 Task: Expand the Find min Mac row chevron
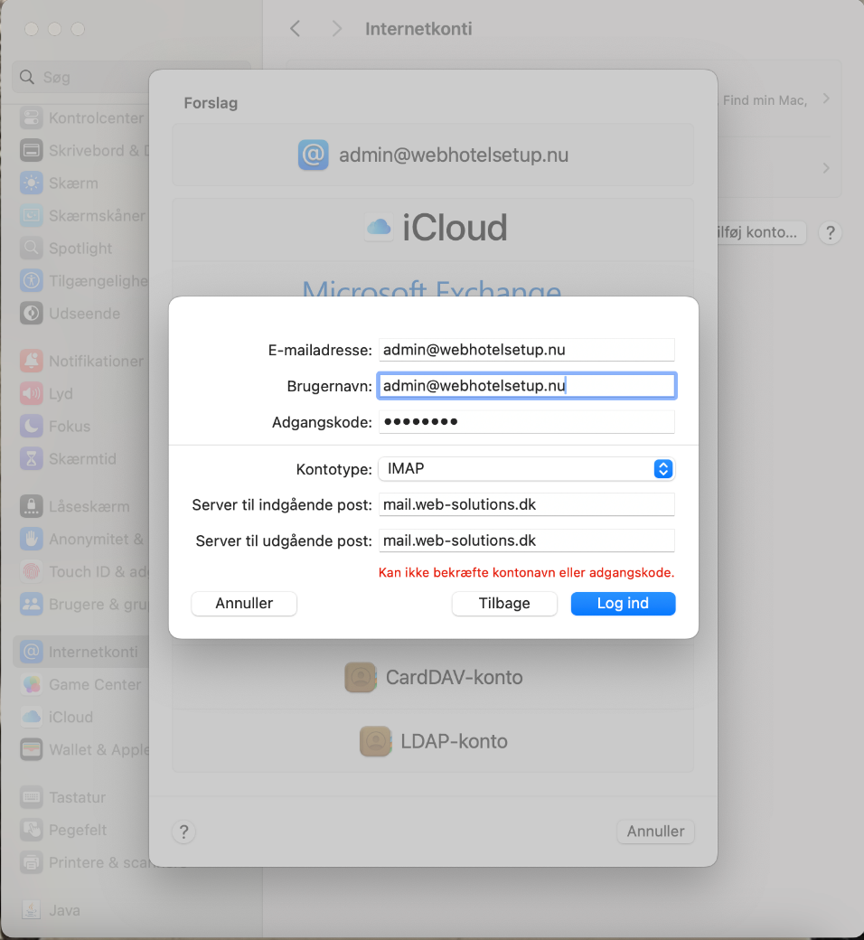[x=826, y=99]
